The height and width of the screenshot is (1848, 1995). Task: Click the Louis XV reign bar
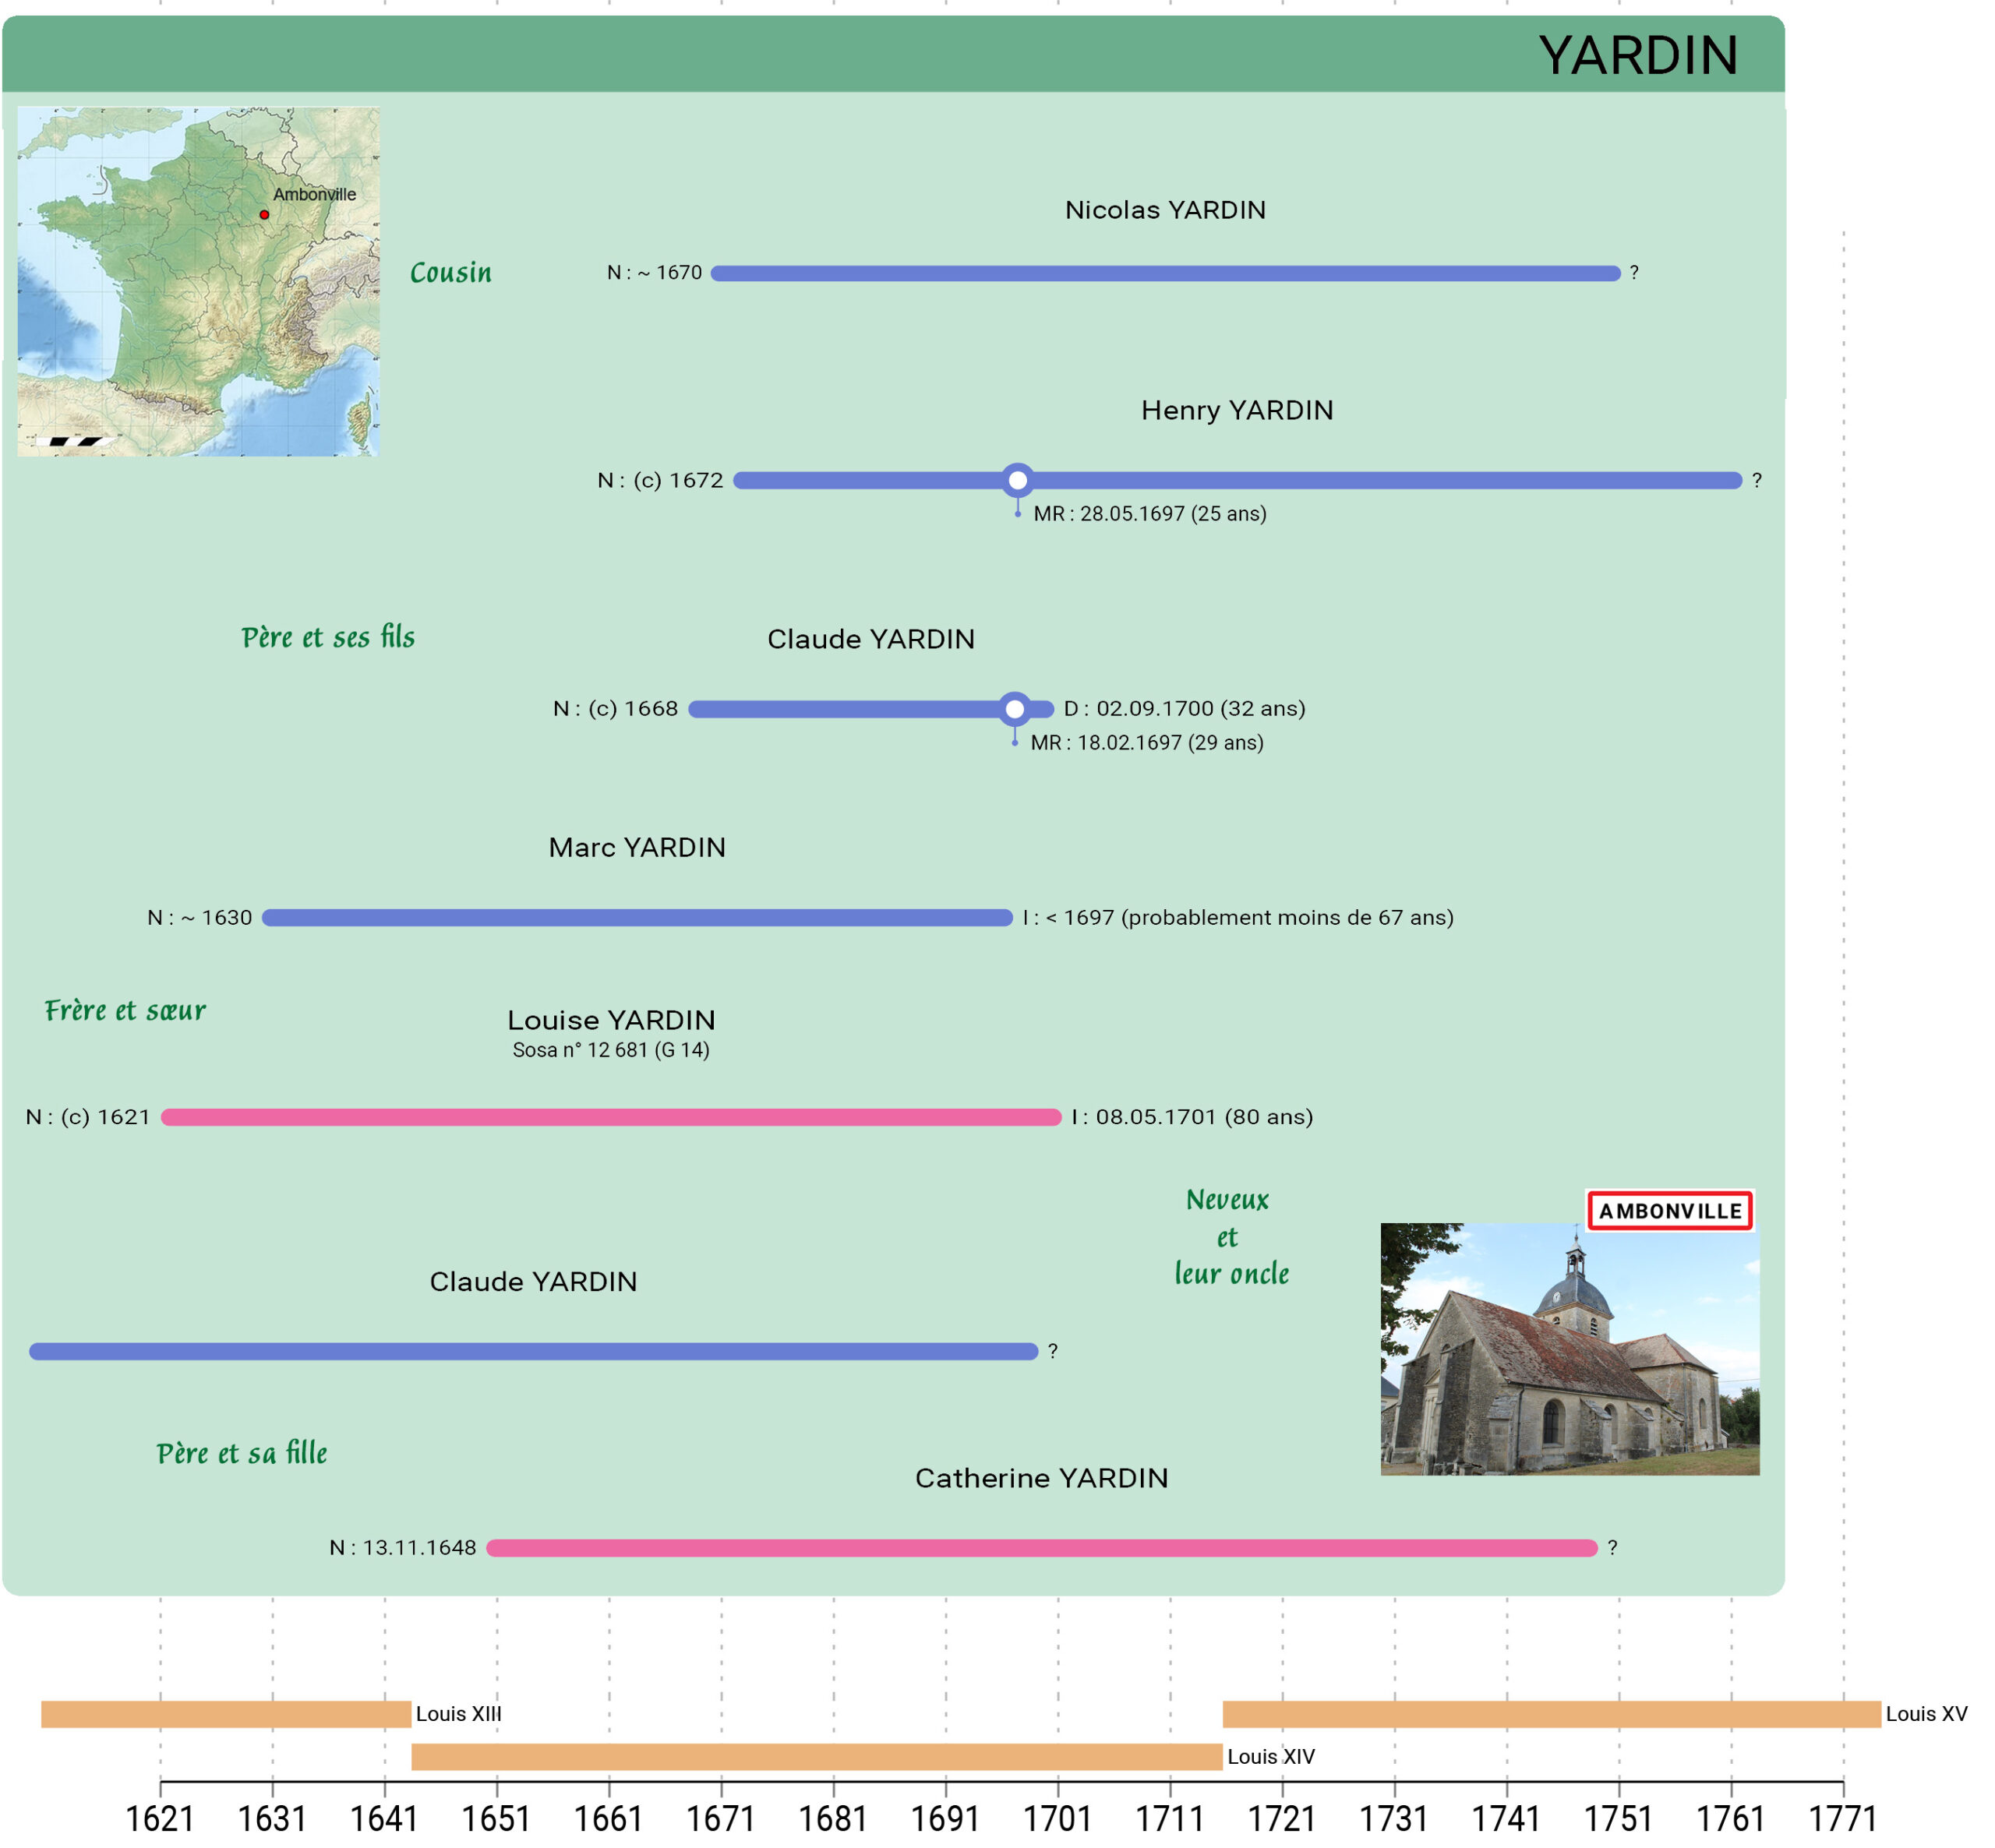[1550, 1714]
